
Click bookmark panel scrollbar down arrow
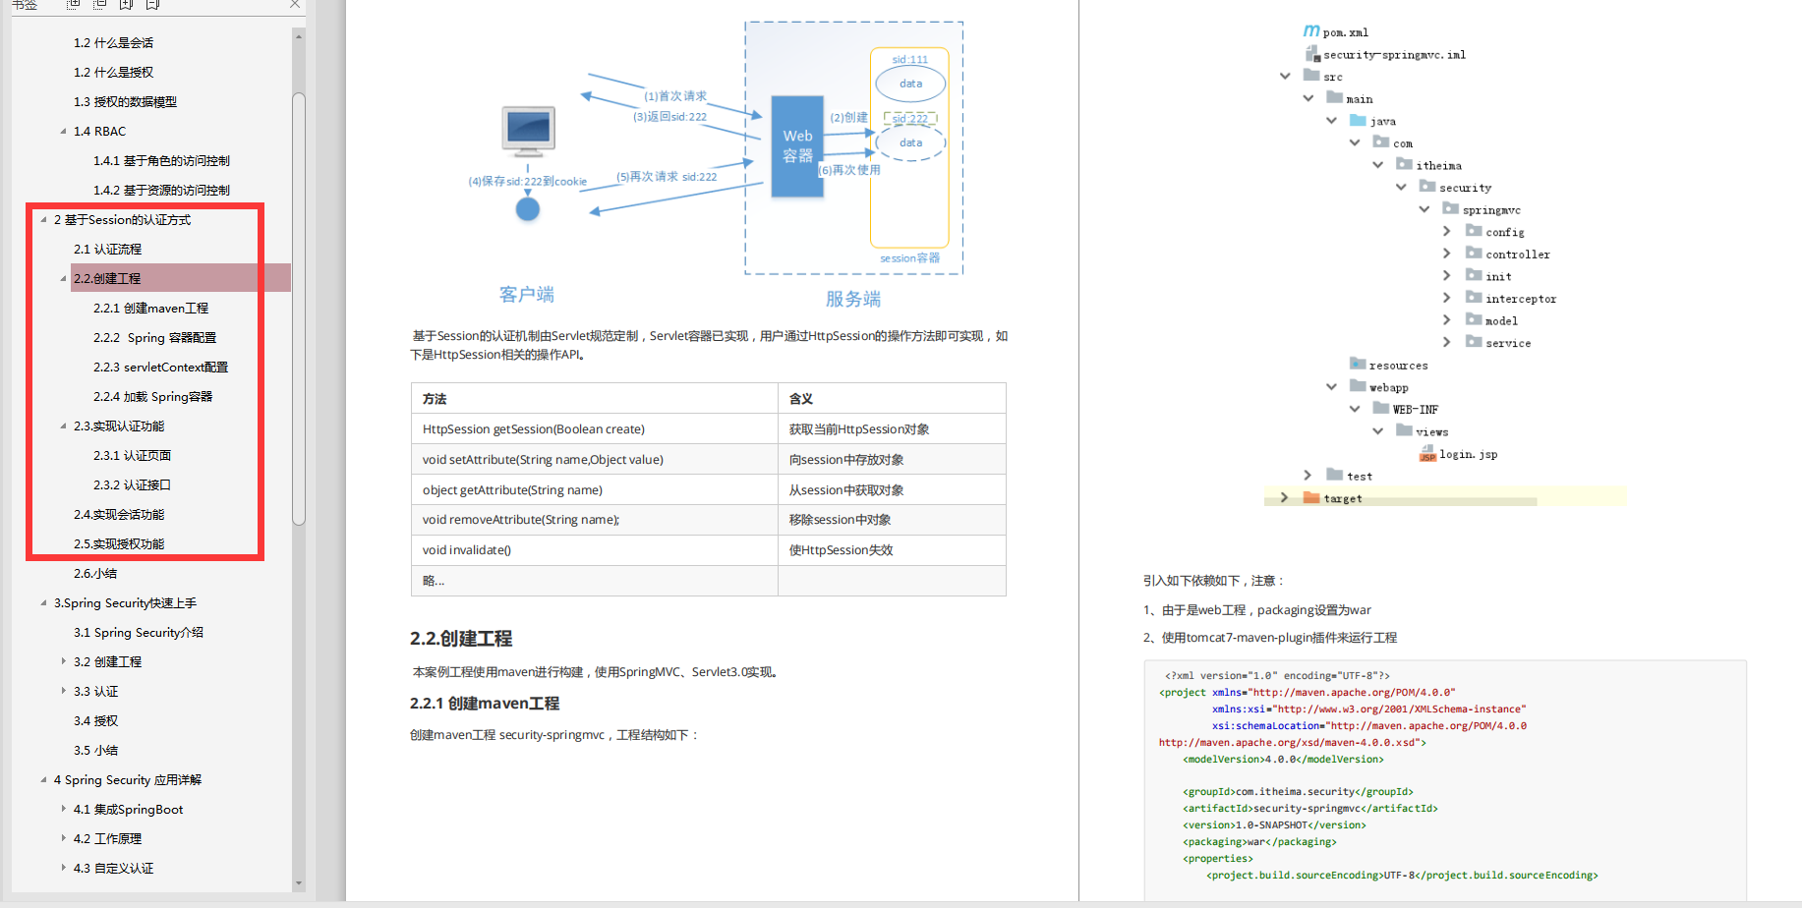pyautogui.click(x=299, y=883)
